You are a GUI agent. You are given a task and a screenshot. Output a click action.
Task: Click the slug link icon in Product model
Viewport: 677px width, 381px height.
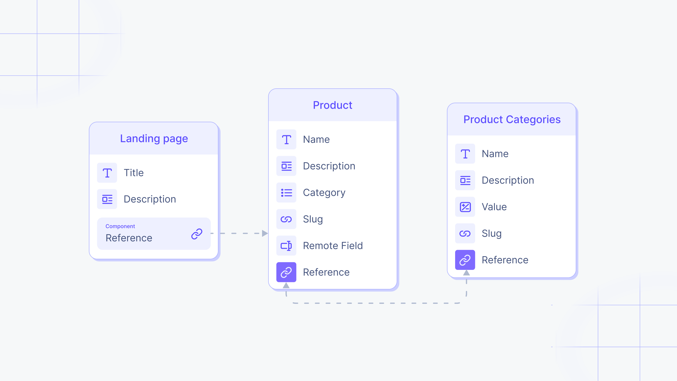click(x=286, y=219)
